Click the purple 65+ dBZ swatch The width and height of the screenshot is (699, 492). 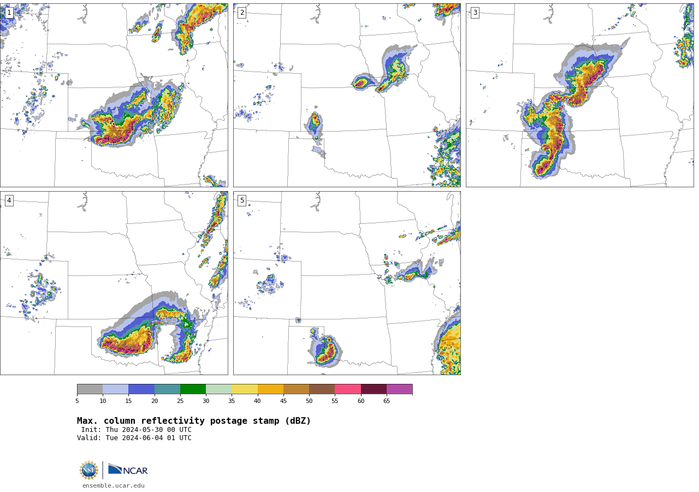(399, 389)
